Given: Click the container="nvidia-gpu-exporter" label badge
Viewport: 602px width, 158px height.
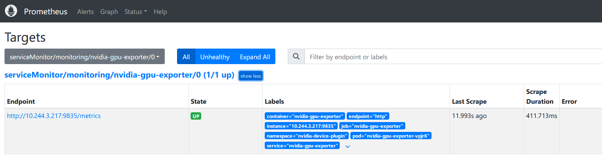Looking at the screenshot, I should [305, 116].
